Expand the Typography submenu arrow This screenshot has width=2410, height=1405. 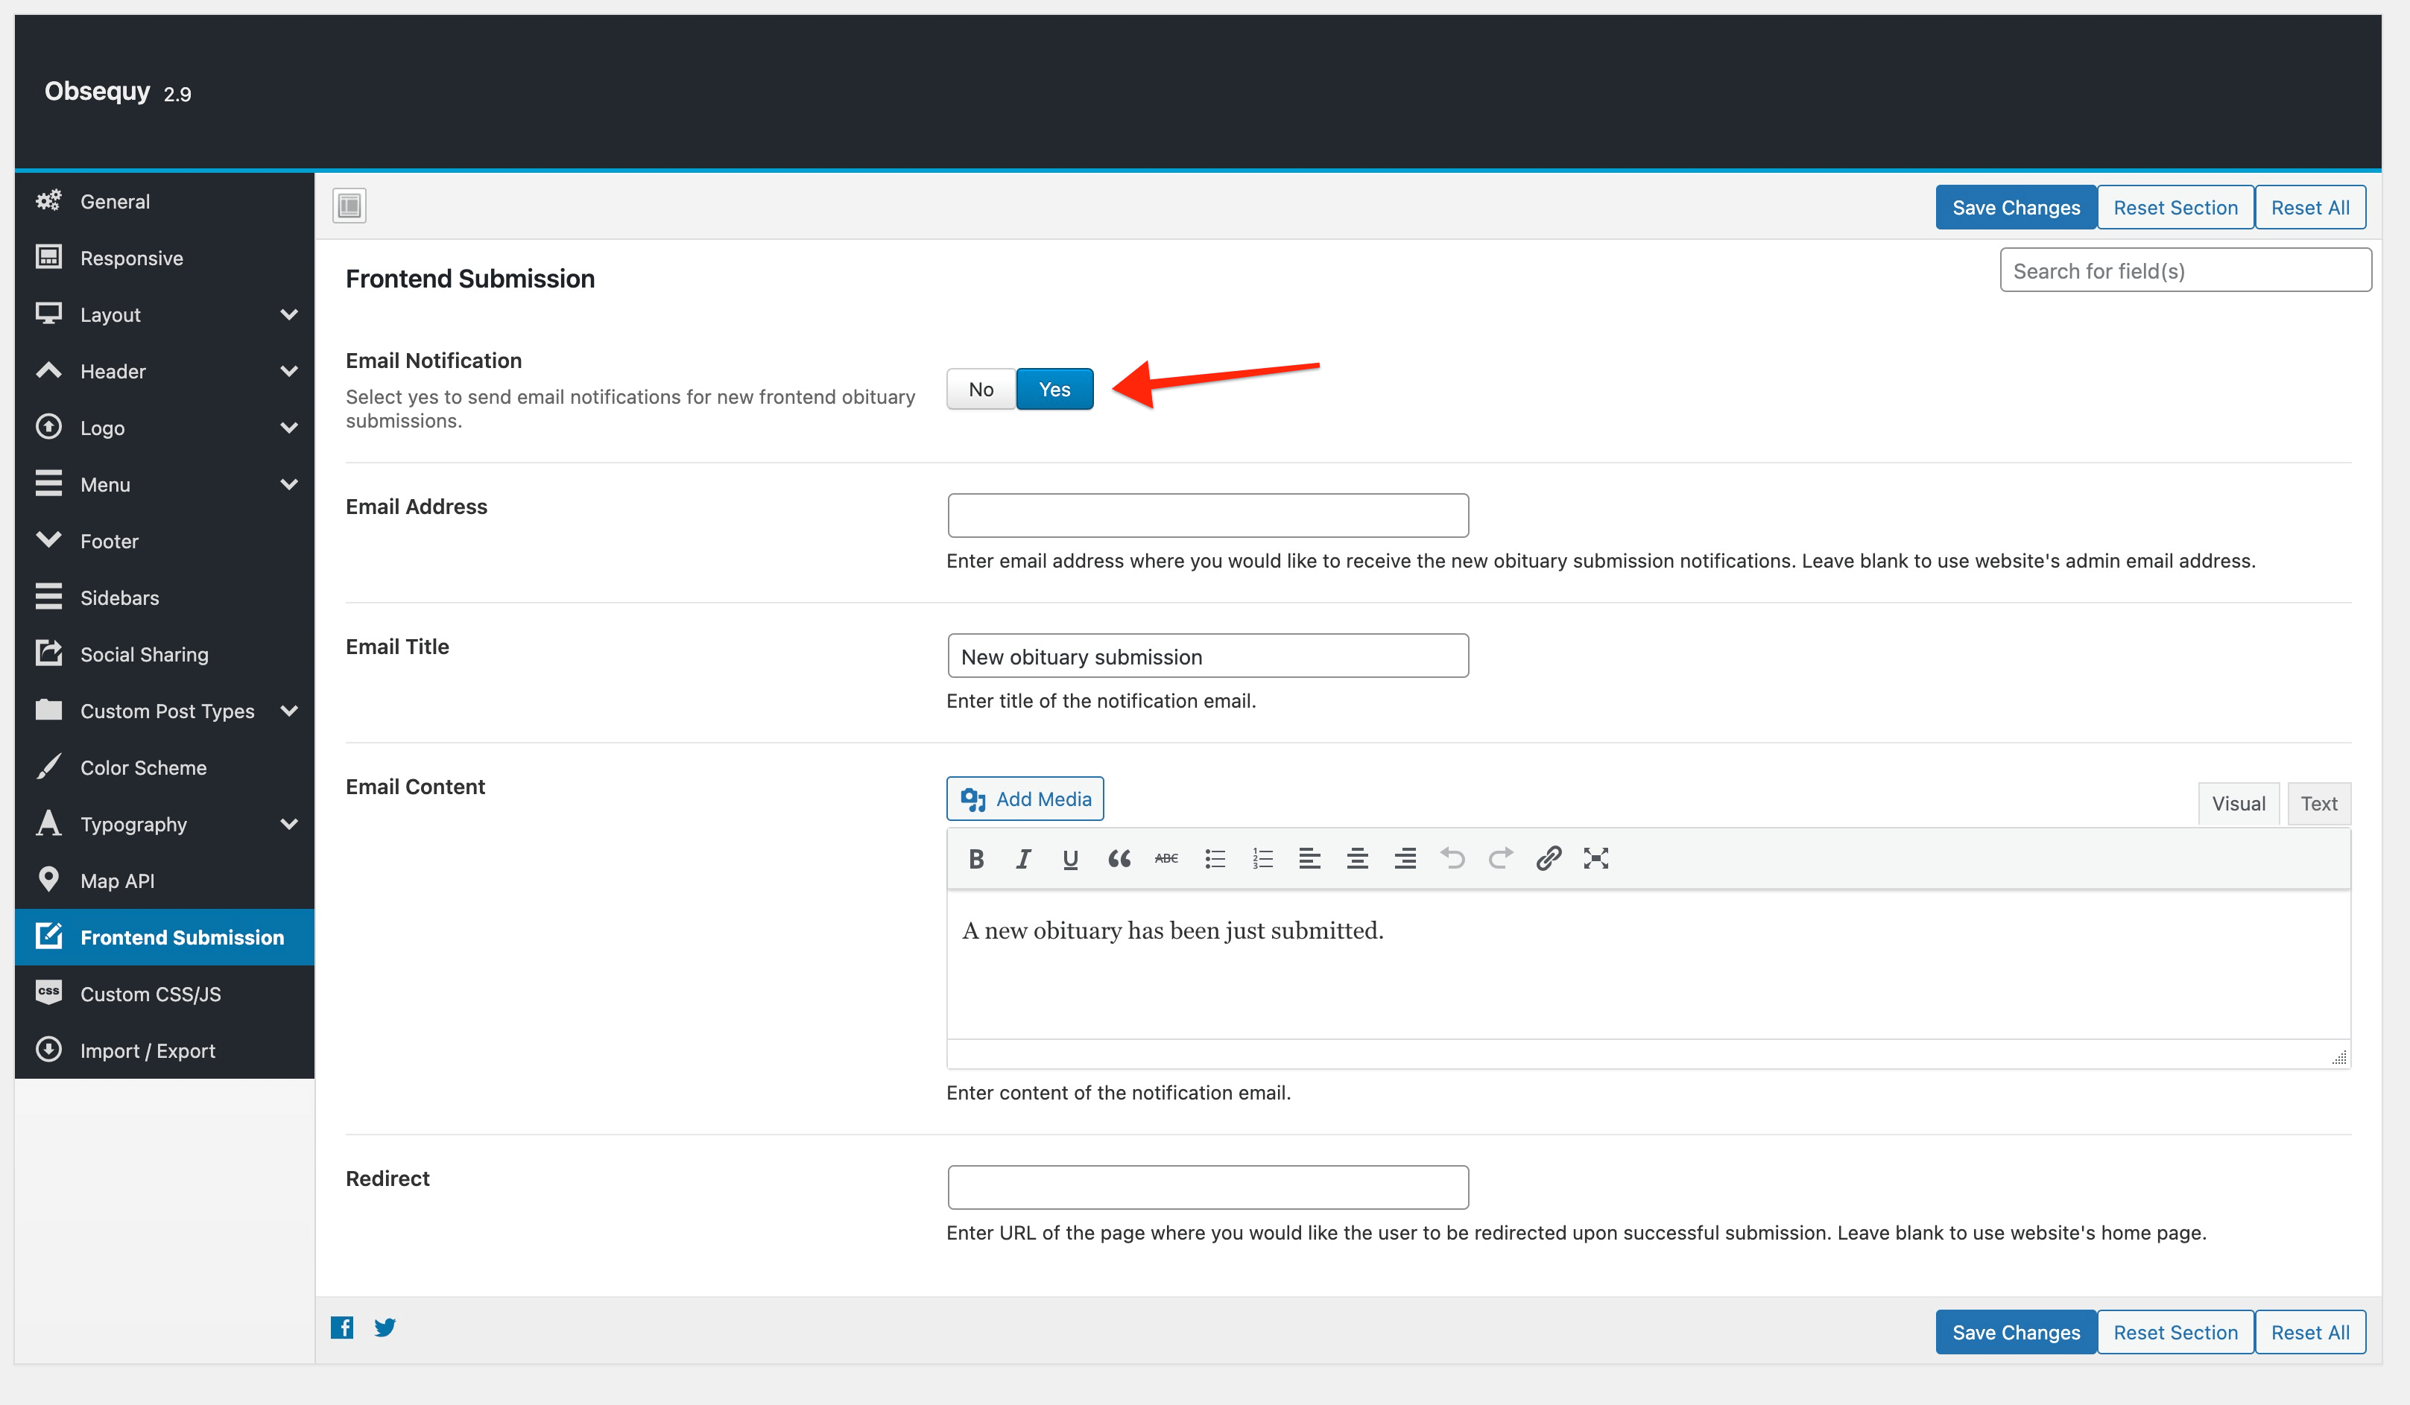tap(289, 824)
